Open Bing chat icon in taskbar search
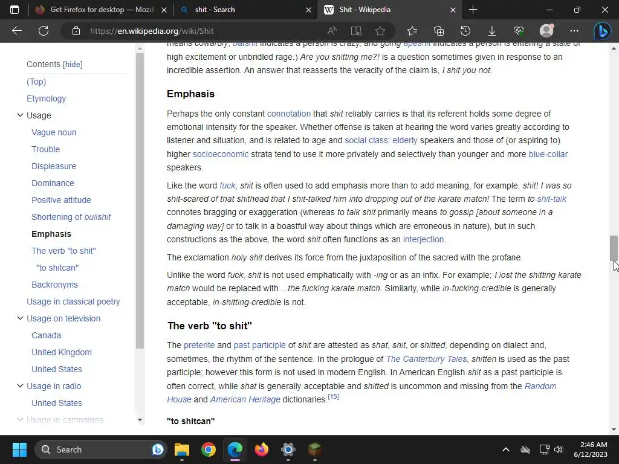Viewport: 619px width, 464px height. tap(158, 449)
